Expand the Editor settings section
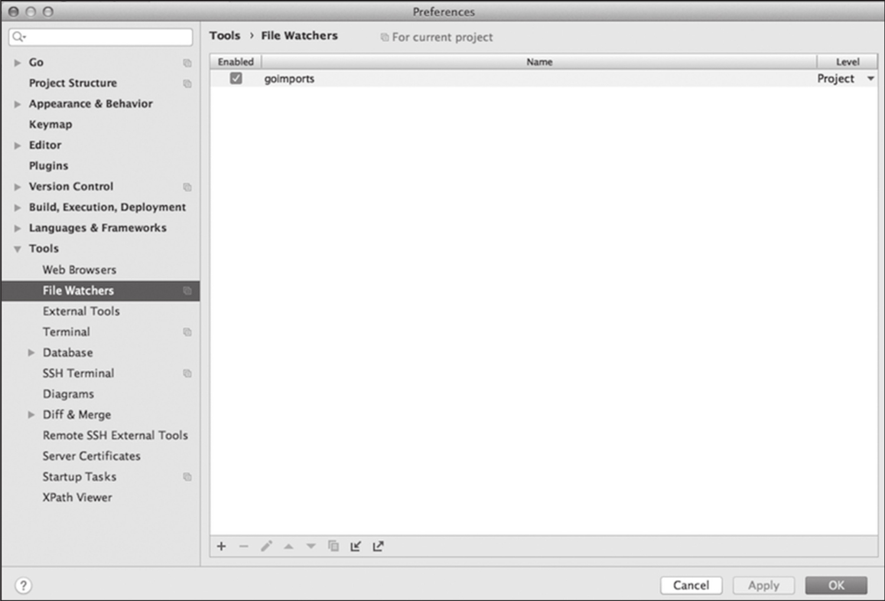This screenshot has height=601, width=885. [18, 145]
